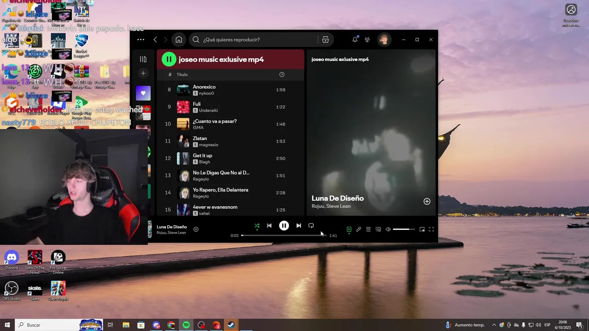The height and width of the screenshot is (331, 589).
Task: Show lyrics with the microphone icon
Action: click(x=358, y=229)
